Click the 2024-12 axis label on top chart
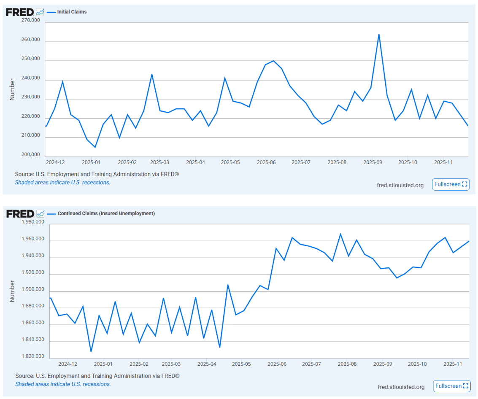Viewport: 478px width, 399px height. tap(55, 162)
